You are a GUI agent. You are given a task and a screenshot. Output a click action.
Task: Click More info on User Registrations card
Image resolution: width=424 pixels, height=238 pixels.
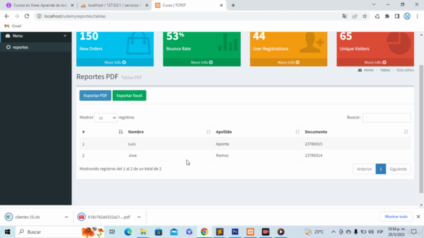pos(289,62)
